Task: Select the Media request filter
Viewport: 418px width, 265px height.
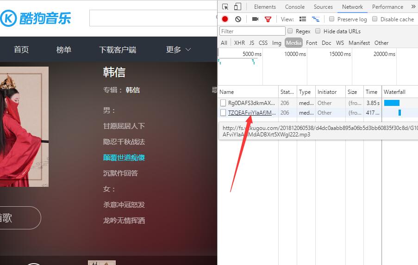Action: pyautogui.click(x=293, y=43)
